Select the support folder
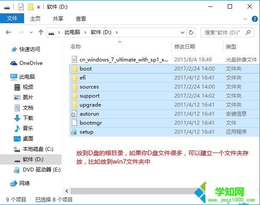This screenshot has width=260, height=205. [164, 96]
